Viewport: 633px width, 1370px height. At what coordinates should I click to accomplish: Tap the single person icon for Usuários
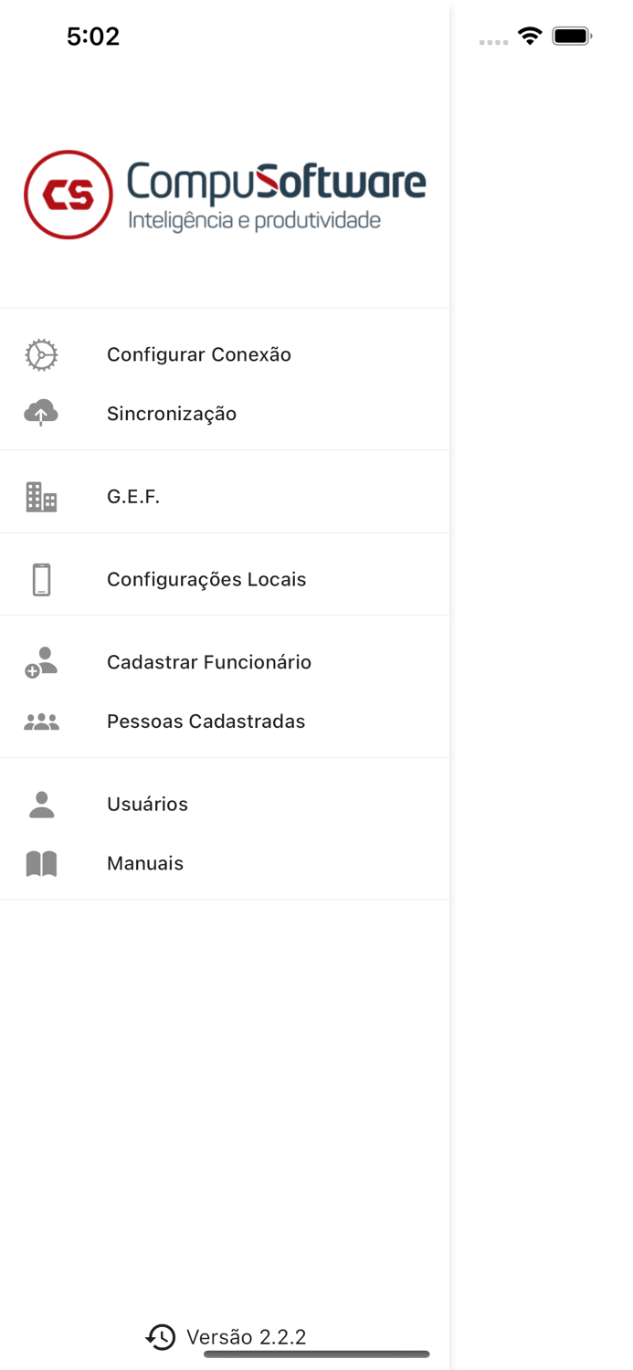click(x=41, y=804)
